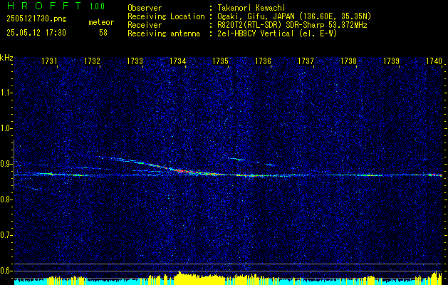Viewport: 448px width, 285px height.
Task: Click the 1.1 kHz axis label
Action: pyautogui.click(x=6, y=93)
